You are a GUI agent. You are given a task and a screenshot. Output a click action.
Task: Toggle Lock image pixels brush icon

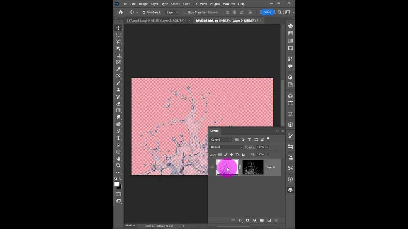point(226,155)
